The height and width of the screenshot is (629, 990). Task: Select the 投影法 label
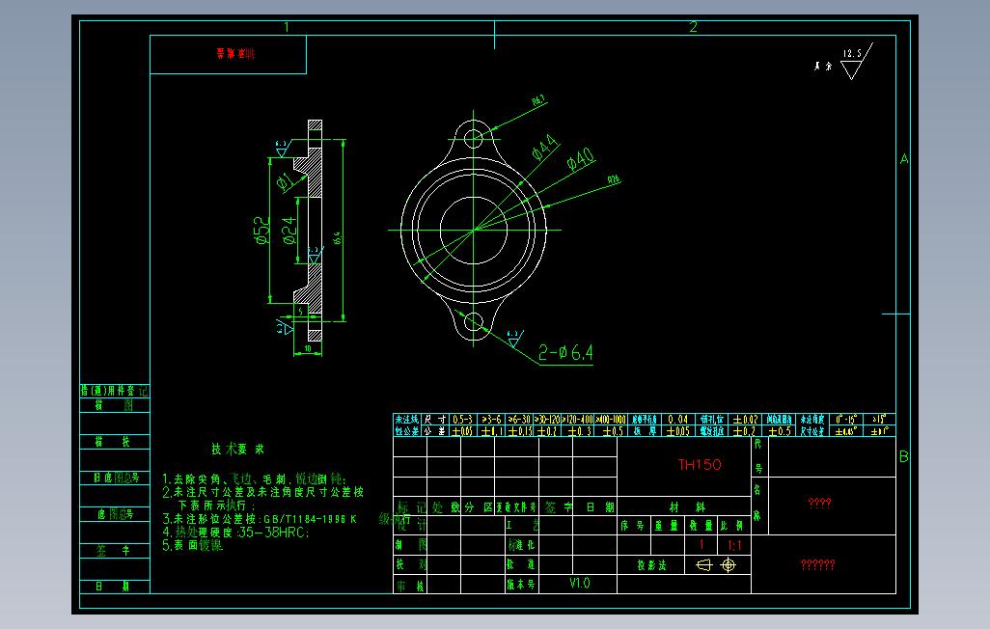(x=651, y=565)
